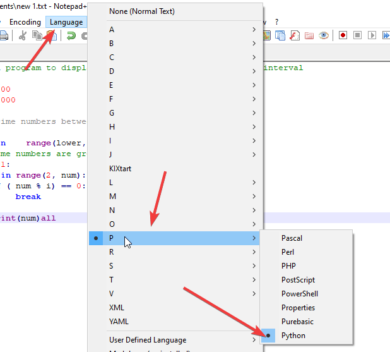Choose the XML language entry

tap(175, 308)
